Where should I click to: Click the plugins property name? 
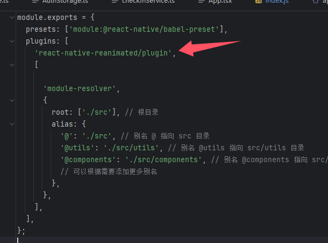41,41
